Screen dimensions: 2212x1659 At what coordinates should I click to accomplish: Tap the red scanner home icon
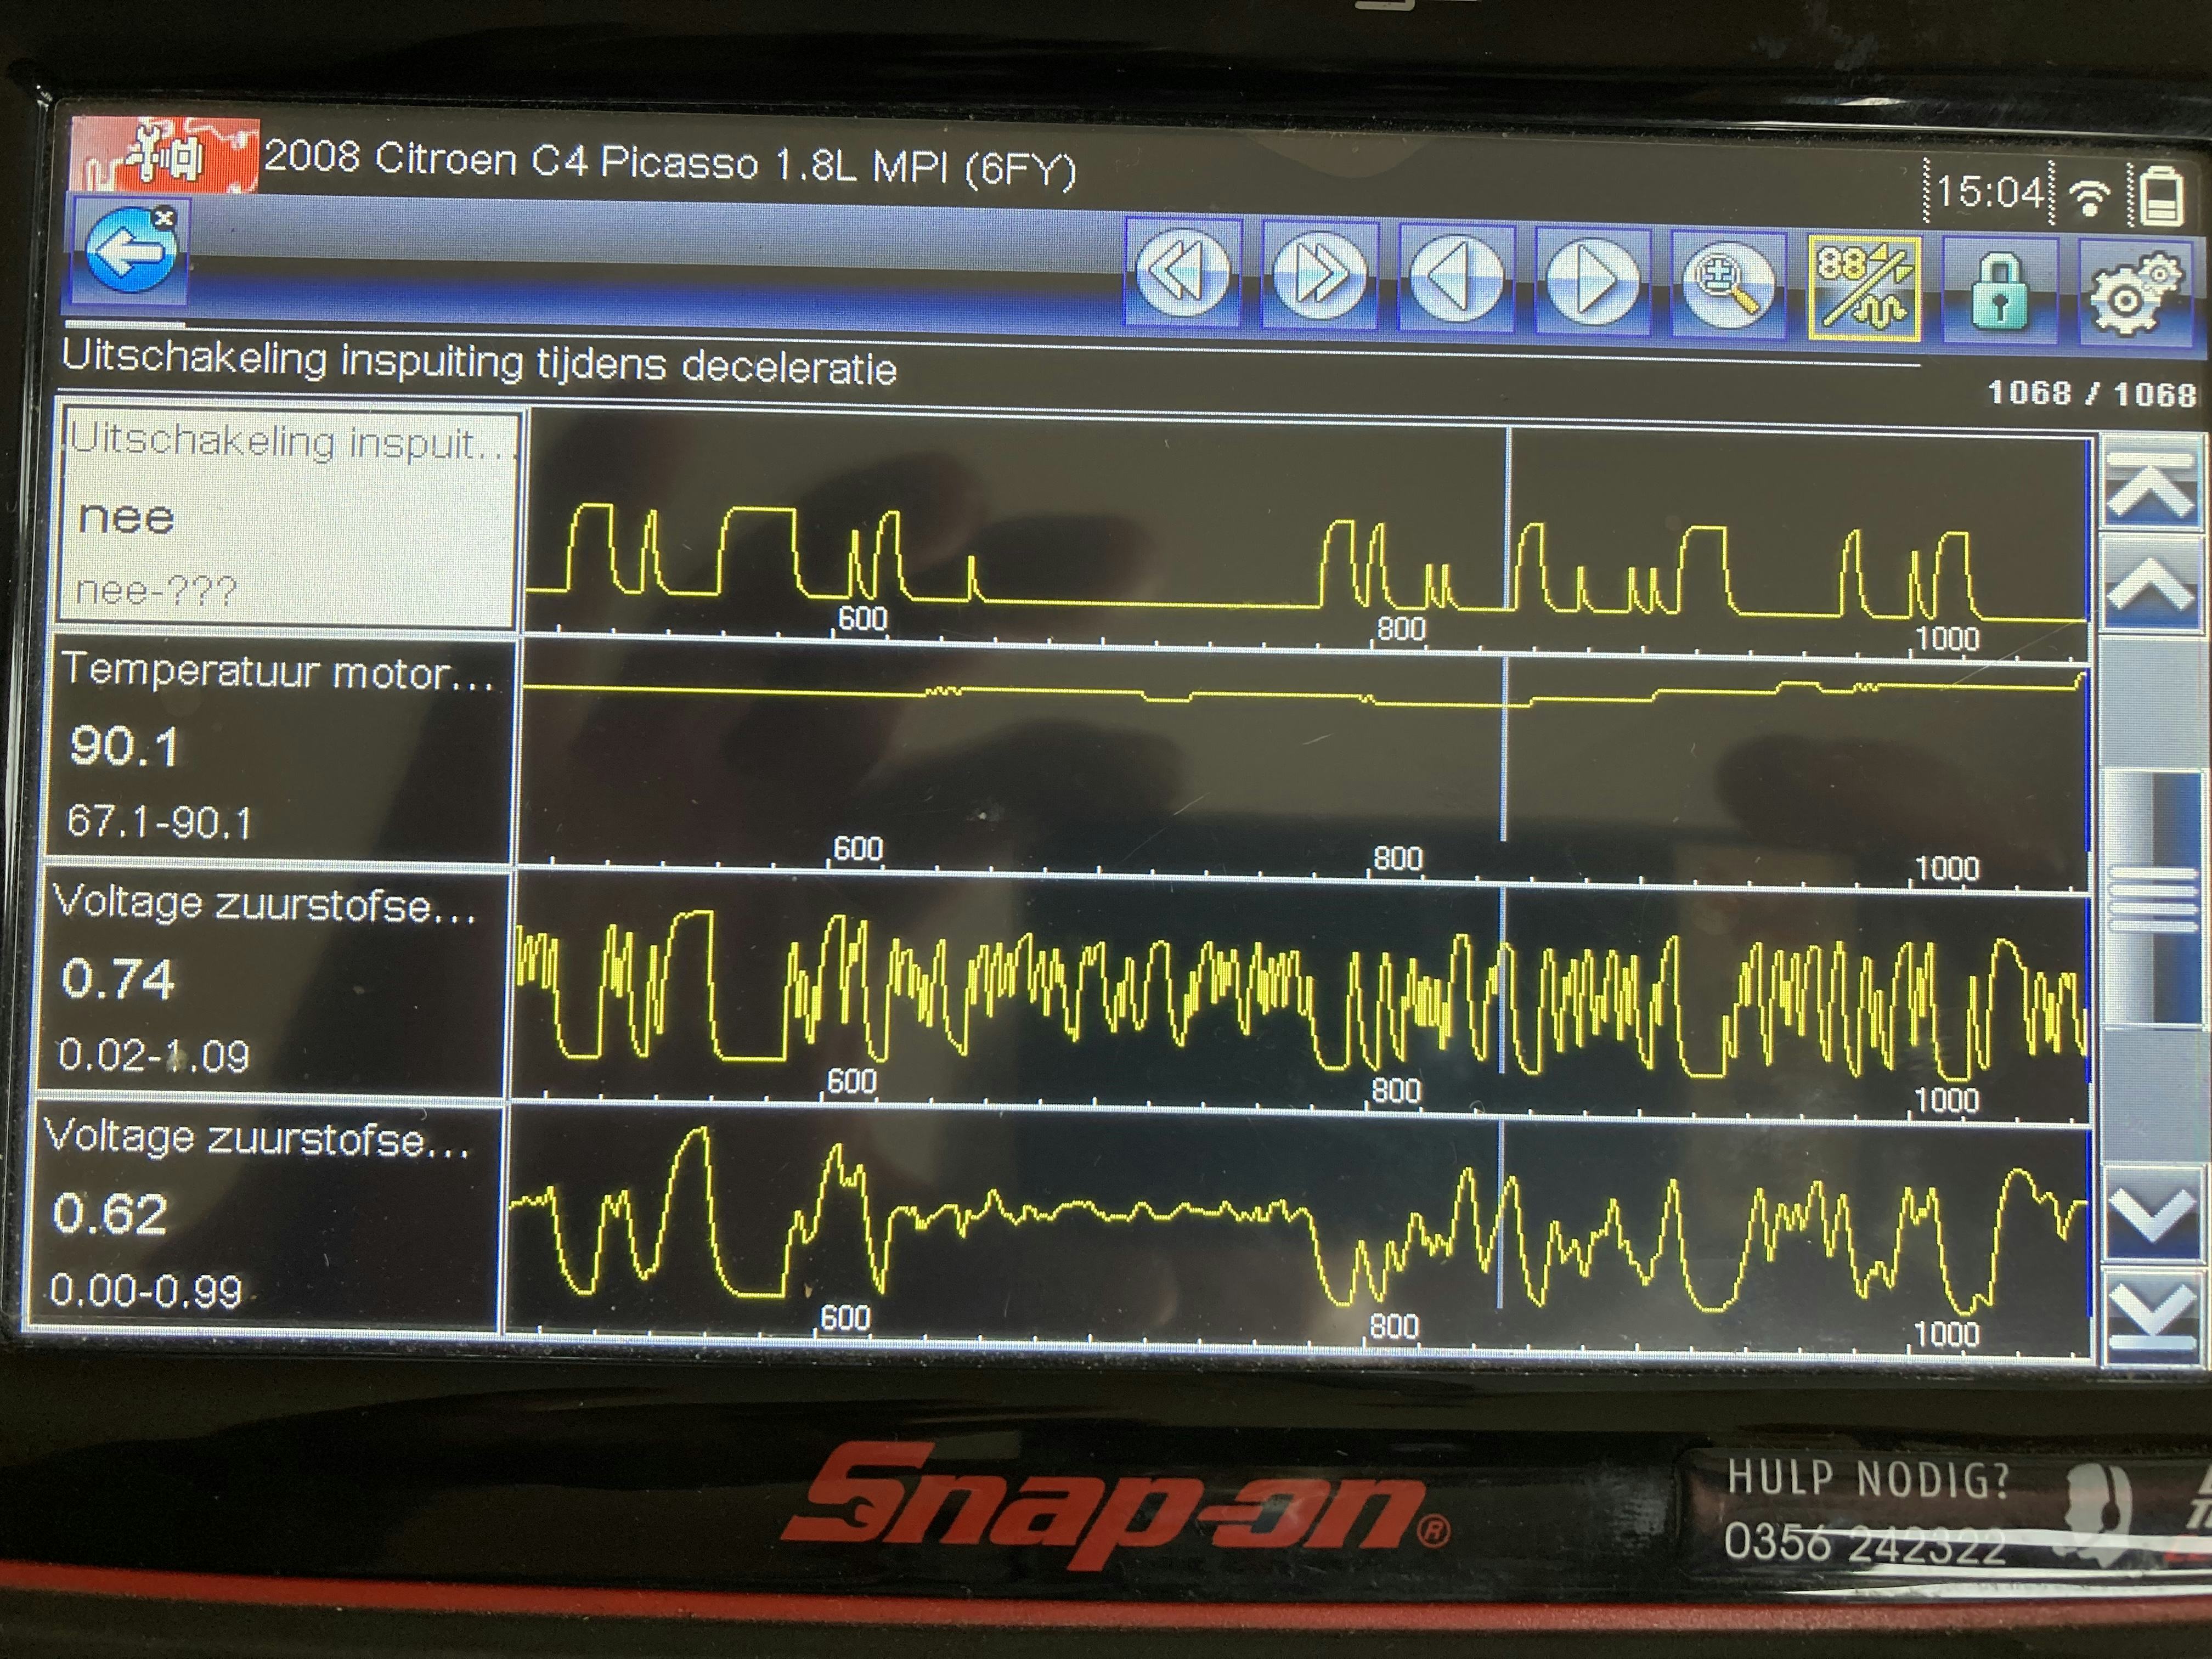pos(165,155)
